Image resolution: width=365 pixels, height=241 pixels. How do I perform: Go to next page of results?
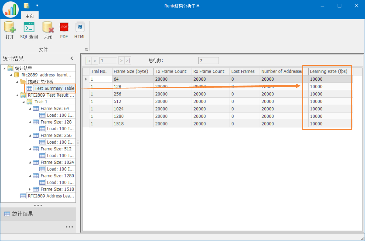click(121, 60)
